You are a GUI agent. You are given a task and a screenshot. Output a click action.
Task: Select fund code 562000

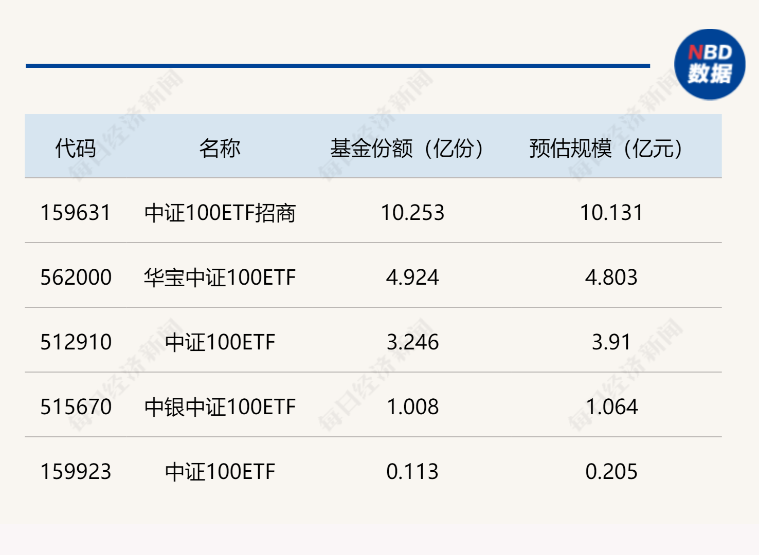pos(76,277)
